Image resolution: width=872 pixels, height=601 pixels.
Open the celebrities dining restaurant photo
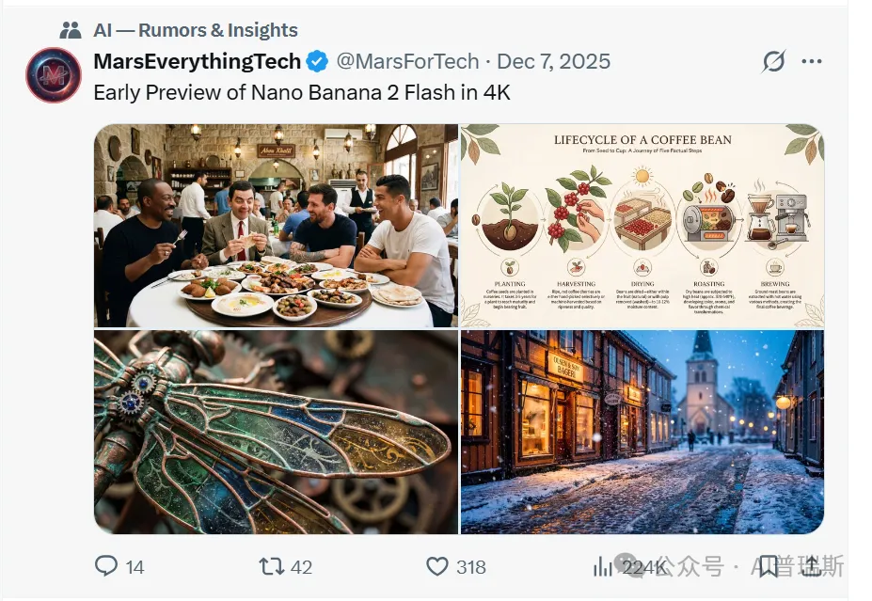tap(273, 222)
